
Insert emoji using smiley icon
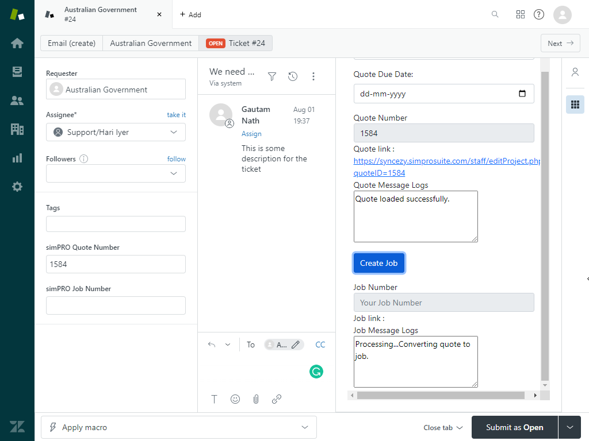click(235, 399)
